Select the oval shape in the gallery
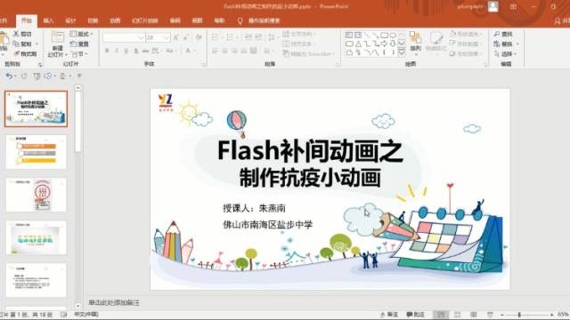Image resolution: width=570 pixels, height=320 pixels. (393, 35)
